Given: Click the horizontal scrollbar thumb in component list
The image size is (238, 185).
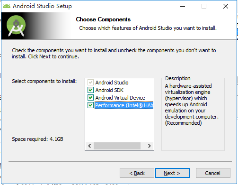Looking at the screenshot, I should (117, 146).
